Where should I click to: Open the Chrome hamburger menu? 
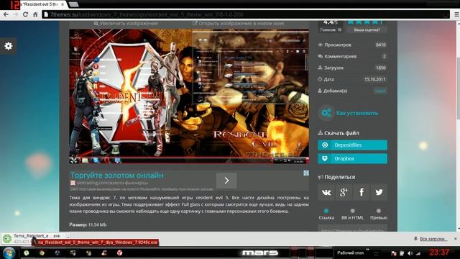pos(457,14)
